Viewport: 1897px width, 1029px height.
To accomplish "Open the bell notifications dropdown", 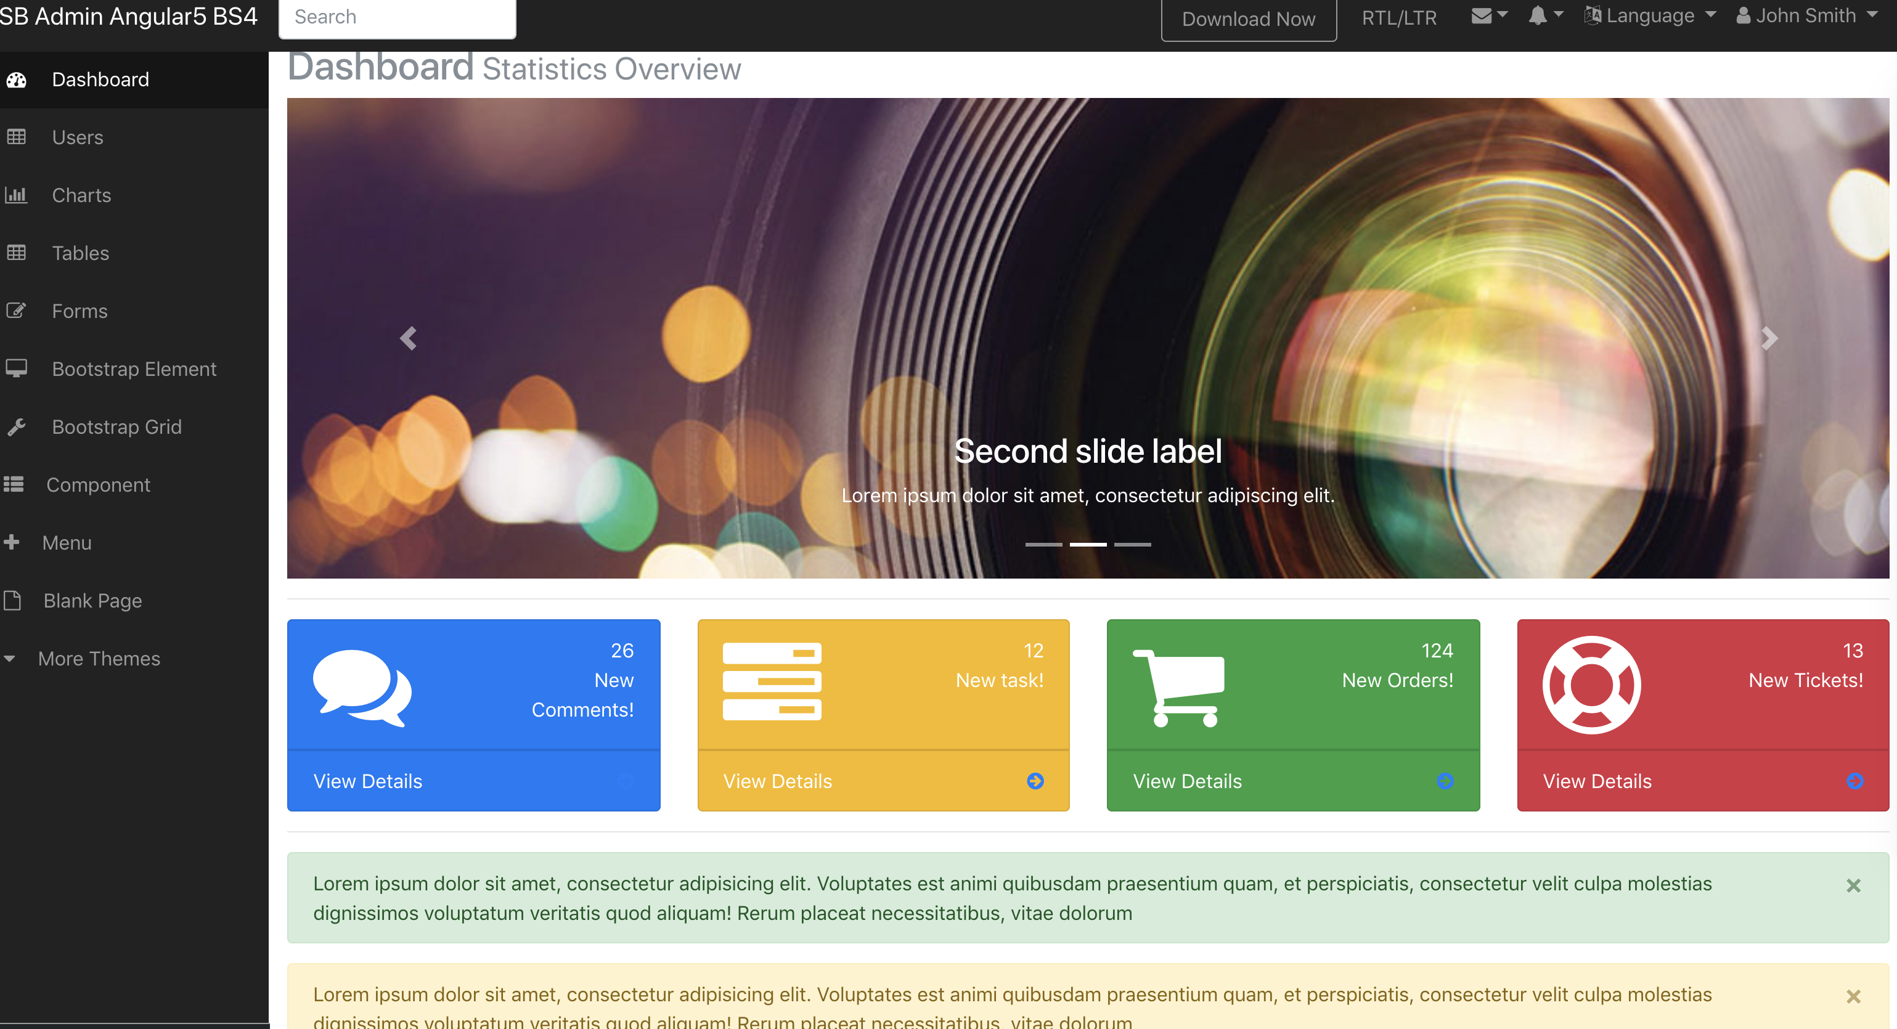I will pos(1545,16).
